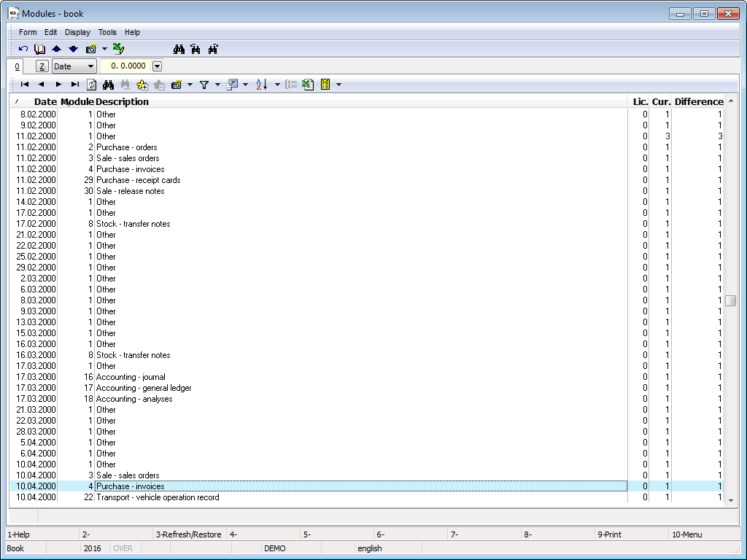Click the columns settings icon
Viewport: 747px width, 560px height.
(x=232, y=85)
